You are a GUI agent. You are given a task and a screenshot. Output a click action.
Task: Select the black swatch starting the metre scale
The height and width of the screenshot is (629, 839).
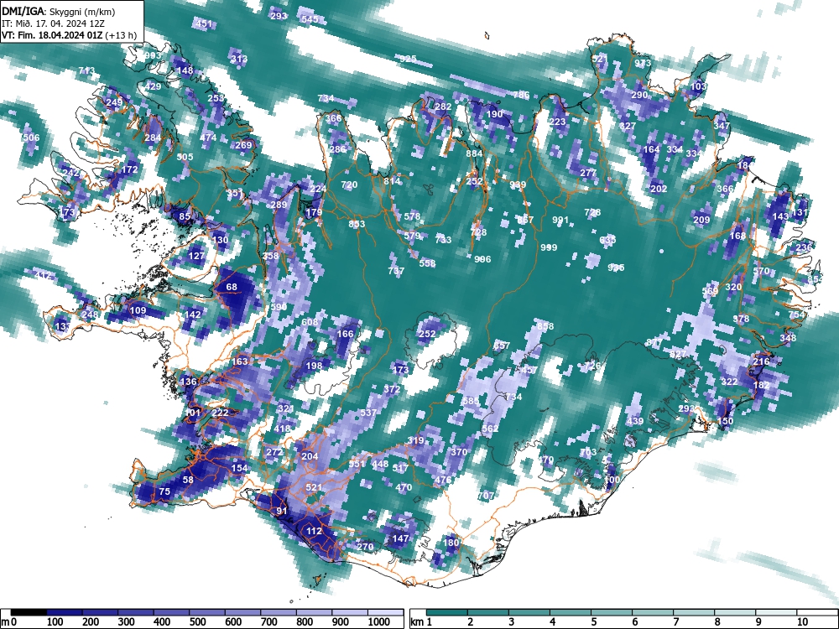(x=29, y=612)
